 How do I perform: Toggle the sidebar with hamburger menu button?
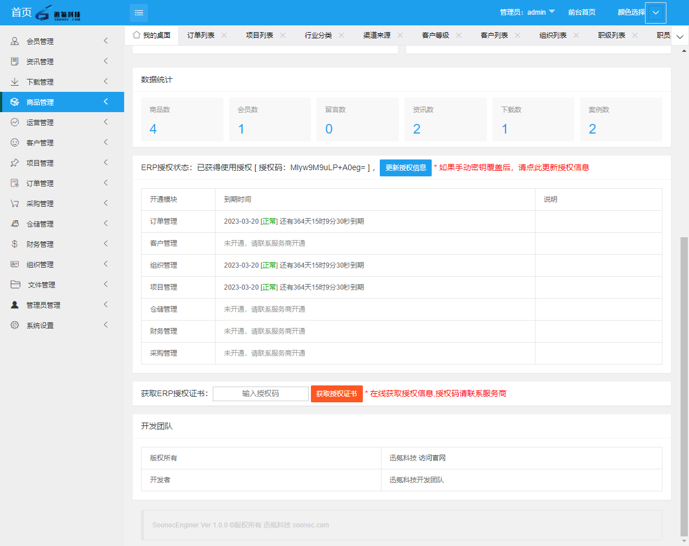pos(139,12)
